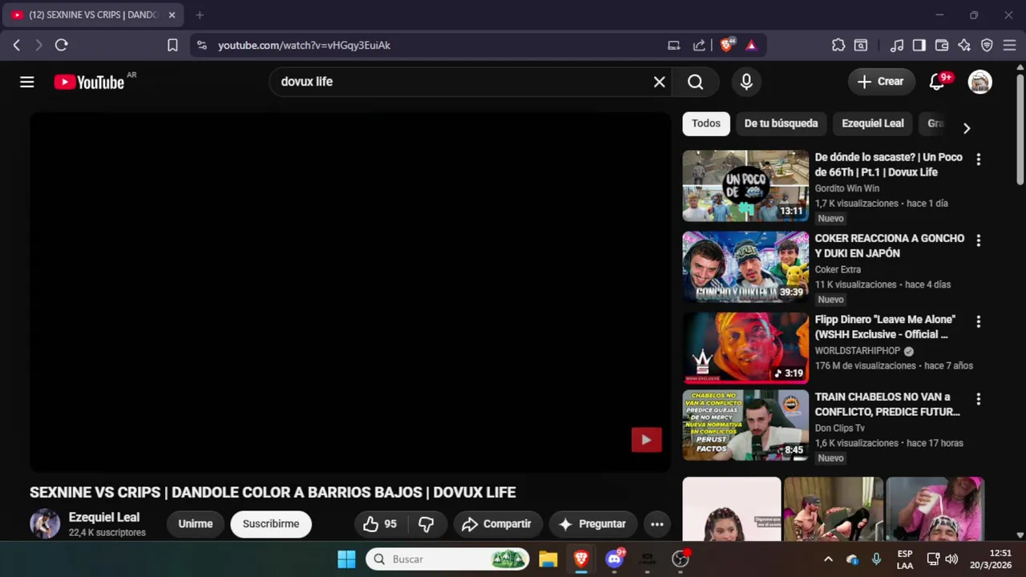Viewport: 1026px width, 577px height.
Task: Dislike the video with thumbs down
Action: point(426,524)
